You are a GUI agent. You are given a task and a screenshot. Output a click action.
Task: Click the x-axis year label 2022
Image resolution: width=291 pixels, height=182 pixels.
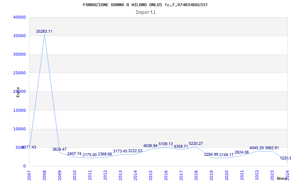tap(257, 175)
